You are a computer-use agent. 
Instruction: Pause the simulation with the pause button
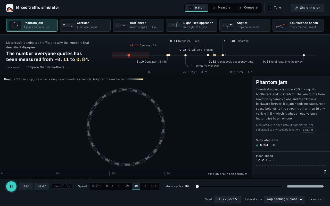(11, 186)
